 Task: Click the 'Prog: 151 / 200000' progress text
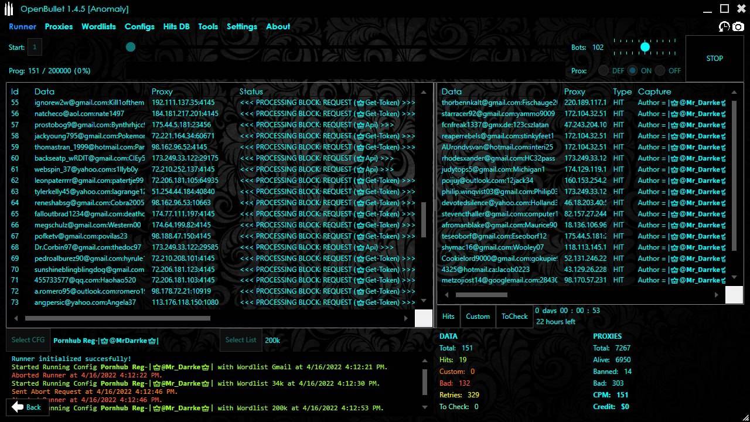coord(49,71)
